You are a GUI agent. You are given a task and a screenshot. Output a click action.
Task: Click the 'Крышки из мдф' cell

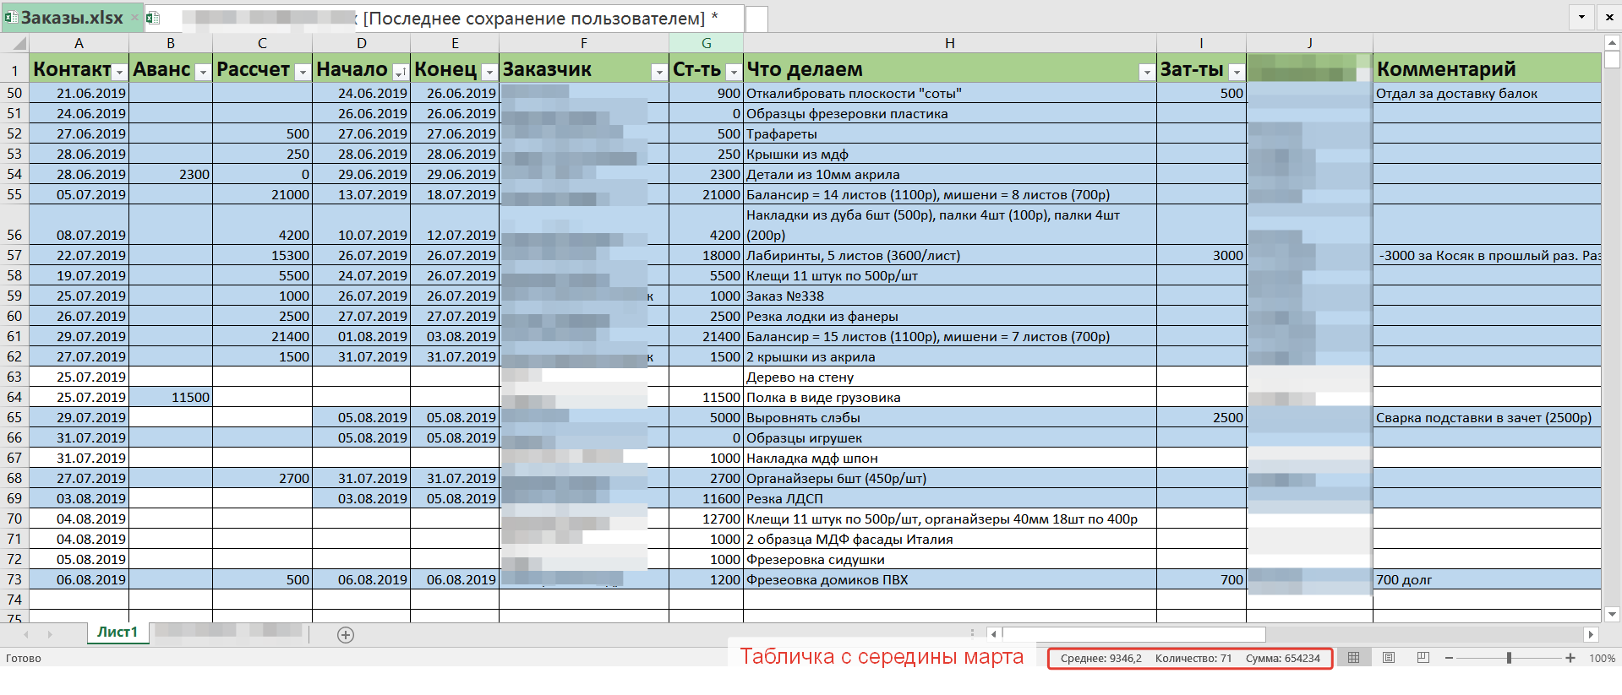tap(950, 154)
